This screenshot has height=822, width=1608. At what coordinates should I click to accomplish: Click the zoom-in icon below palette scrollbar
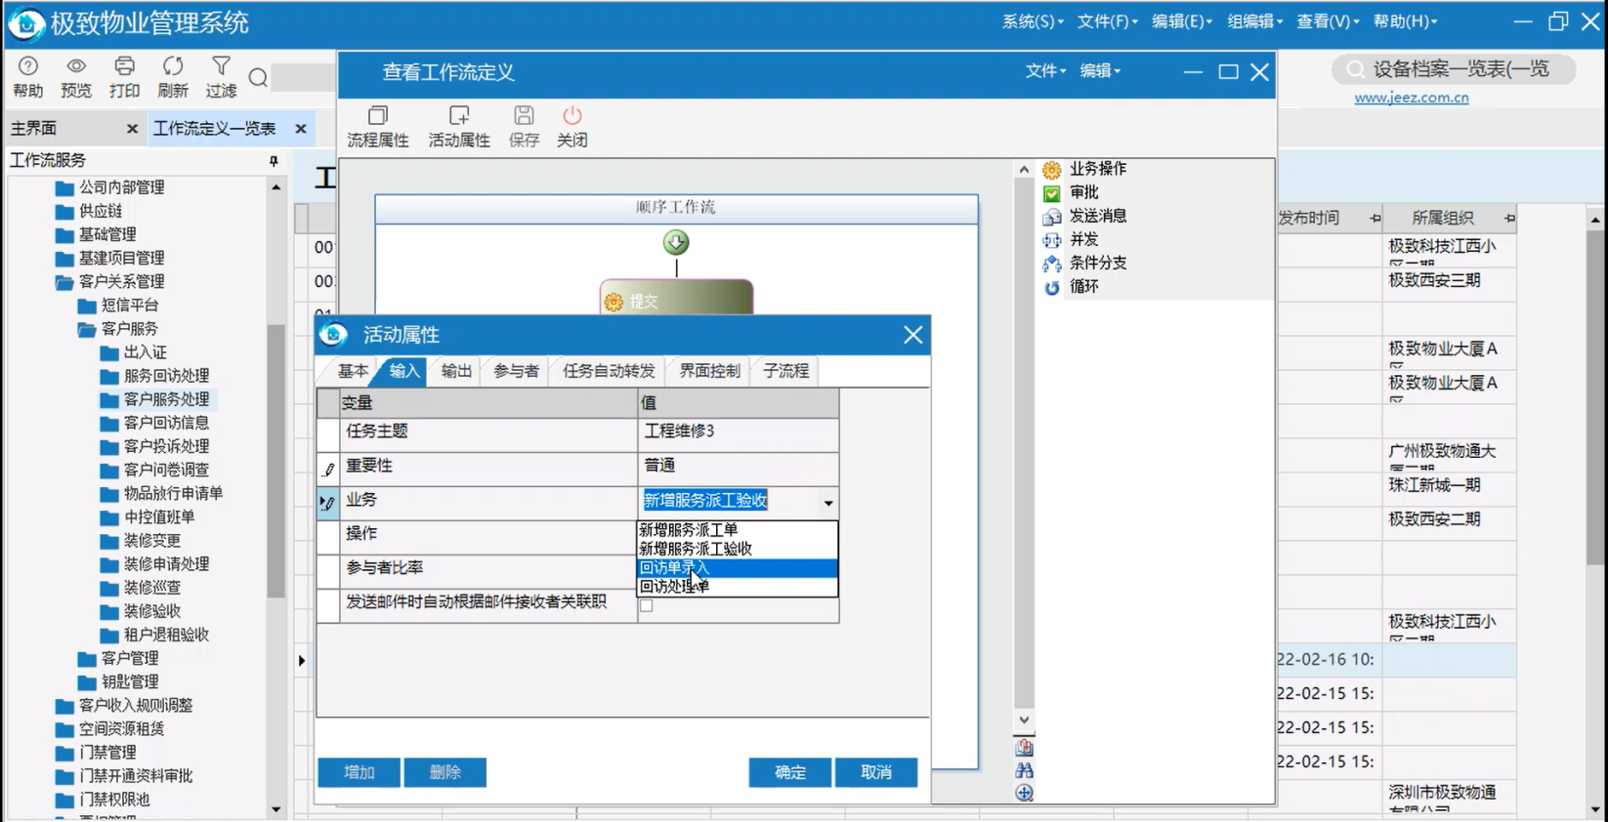click(1024, 793)
